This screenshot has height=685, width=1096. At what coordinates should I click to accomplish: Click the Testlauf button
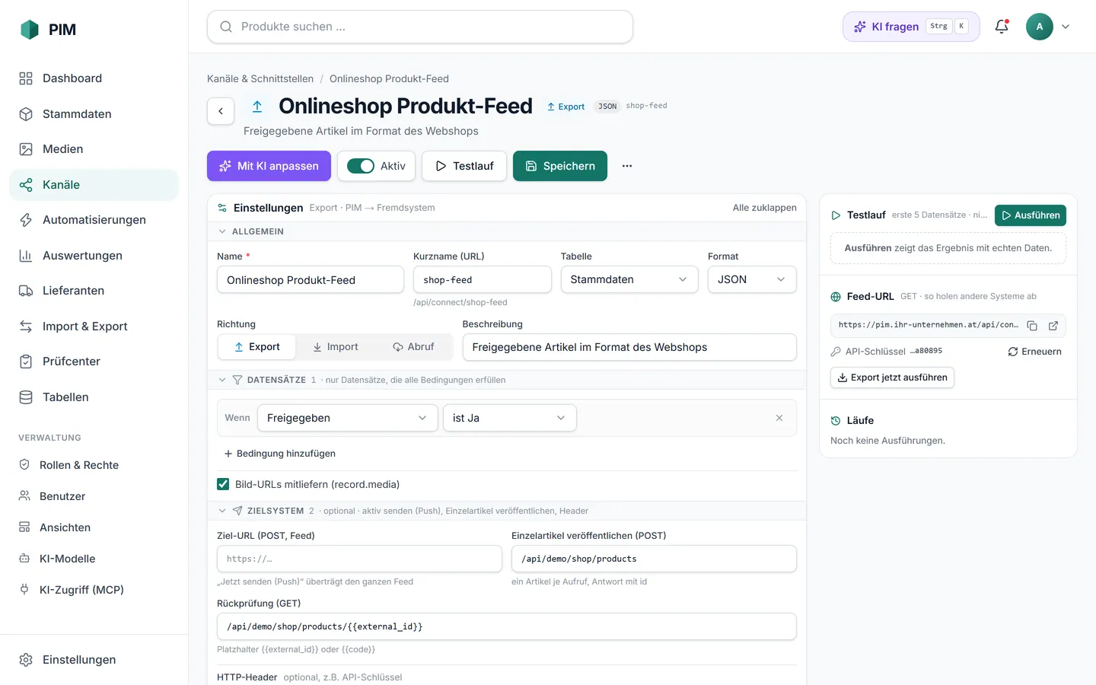pos(464,166)
